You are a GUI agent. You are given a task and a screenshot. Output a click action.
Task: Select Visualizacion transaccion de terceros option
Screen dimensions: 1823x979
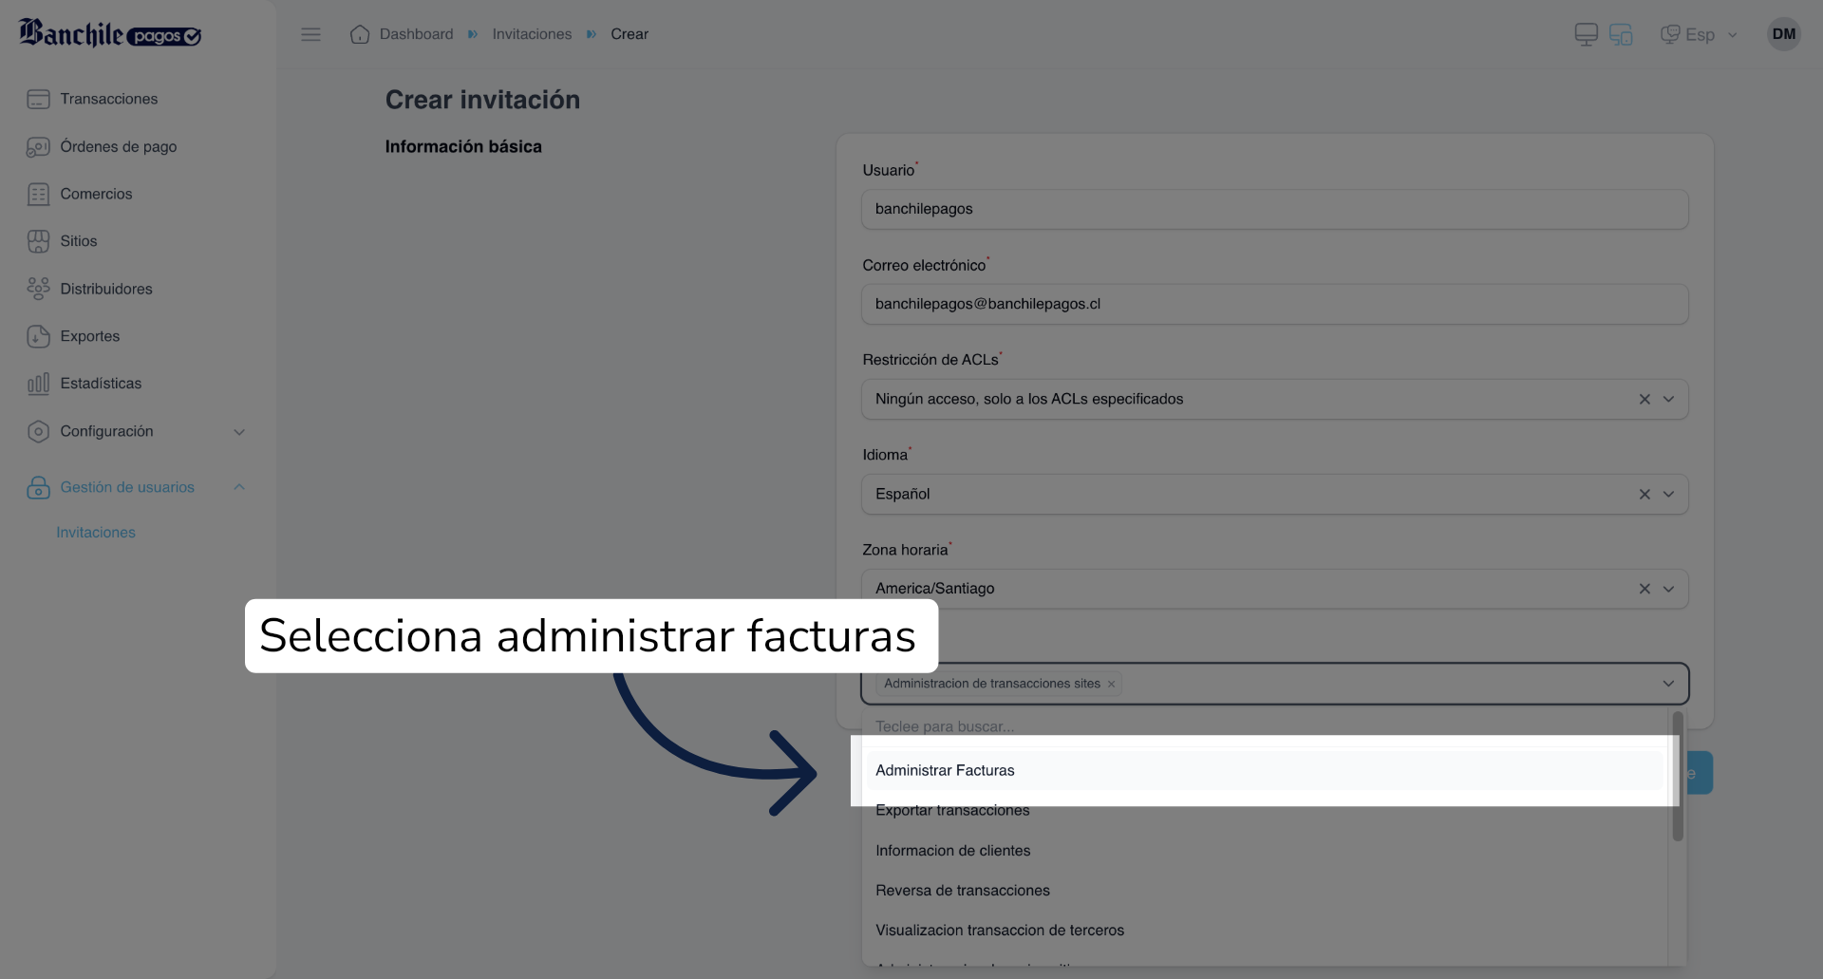coord(1265,931)
